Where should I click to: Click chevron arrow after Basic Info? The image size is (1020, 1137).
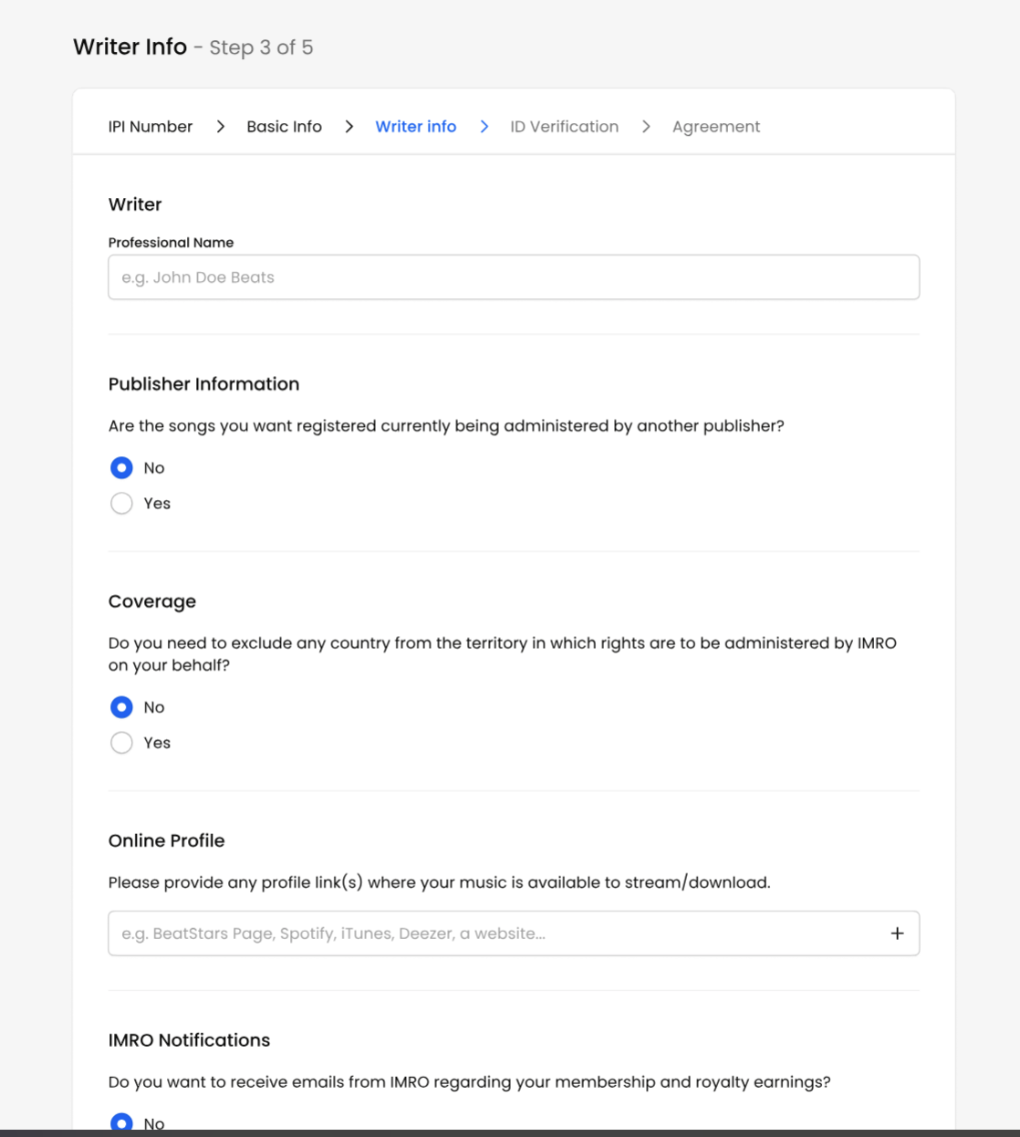[x=349, y=127]
